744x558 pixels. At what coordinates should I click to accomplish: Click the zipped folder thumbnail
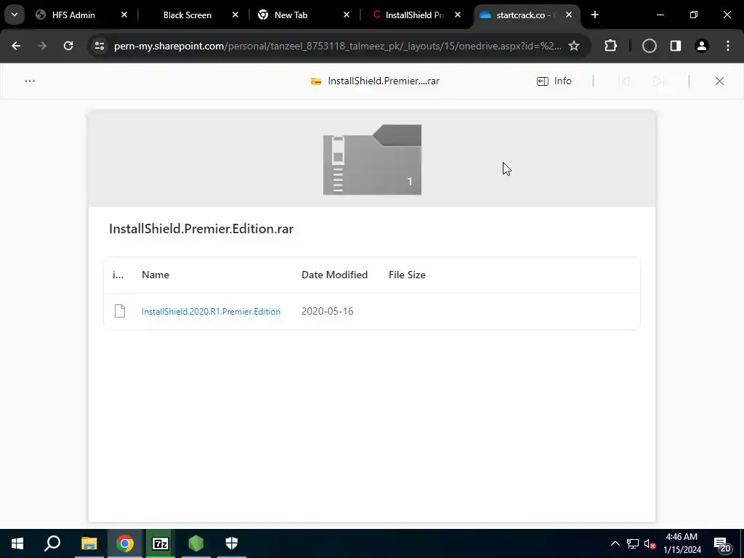pyautogui.click(x=372, y=160)
